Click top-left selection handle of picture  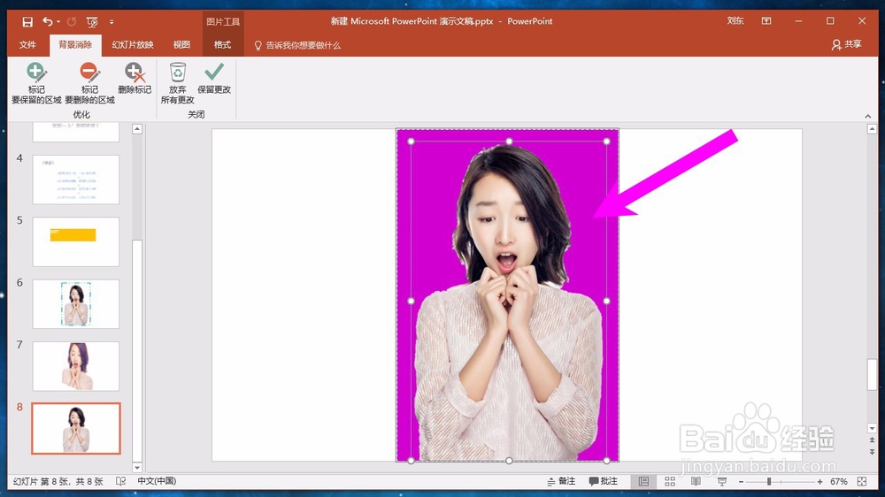tap(411, 141)
